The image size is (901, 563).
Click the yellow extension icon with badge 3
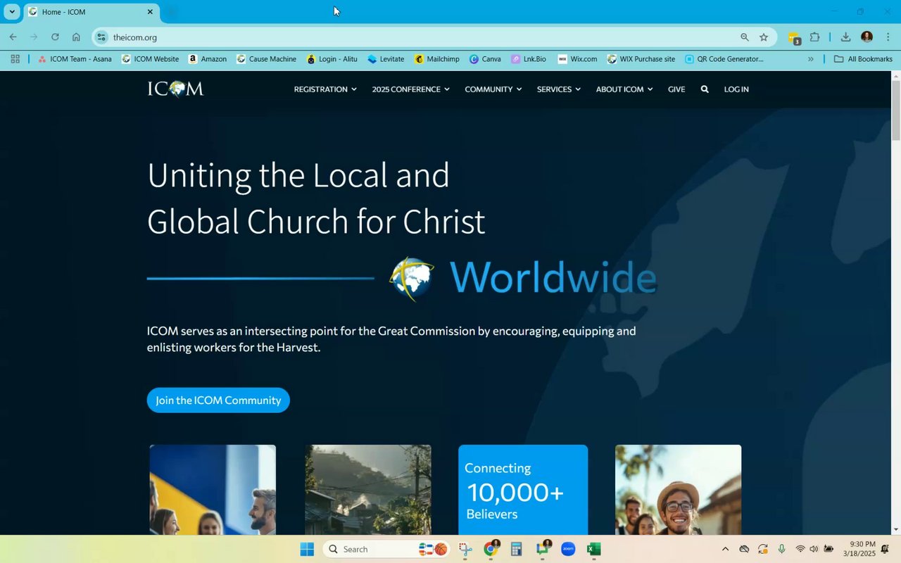pos(794,38)
